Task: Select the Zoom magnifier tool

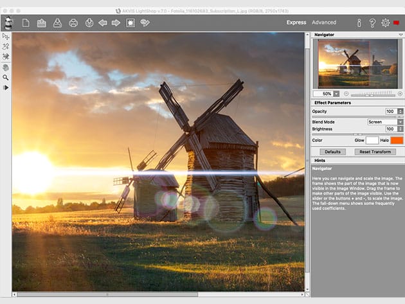Action: [6, 77]
